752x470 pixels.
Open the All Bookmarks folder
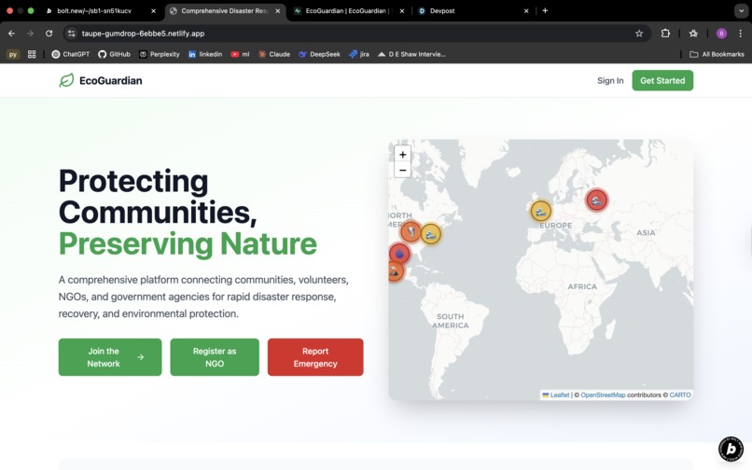coord(717,54)
